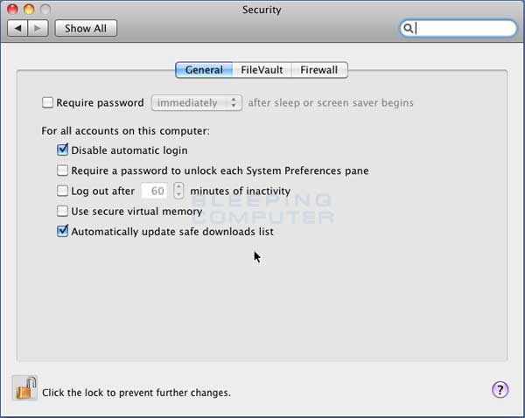Image resolution: width=525 pixels, height=418 pixels.
Task: Toggle Use secure virtual memory checkbox
Action: pyautogui.click(x=62, y=211)
